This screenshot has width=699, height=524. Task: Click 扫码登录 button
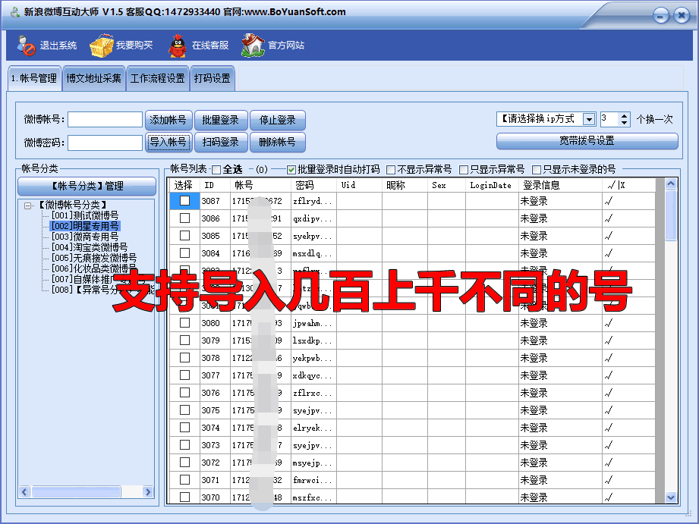pyautogui.click(x=221, y=142)
